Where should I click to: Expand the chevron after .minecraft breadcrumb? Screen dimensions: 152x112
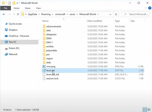pos(67,14)
